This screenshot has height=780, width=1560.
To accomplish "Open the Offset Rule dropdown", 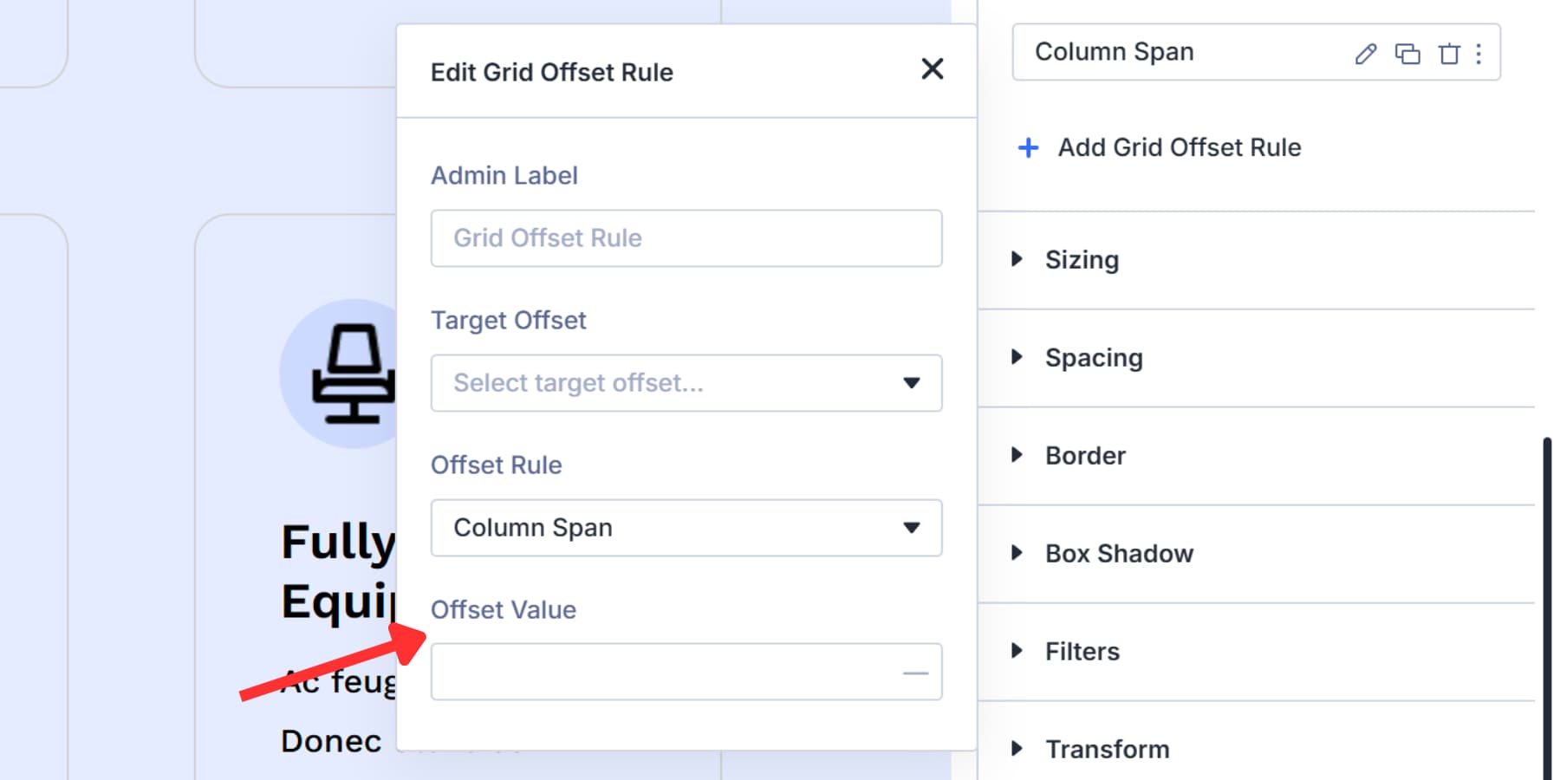I will click(x=910, y=528).
